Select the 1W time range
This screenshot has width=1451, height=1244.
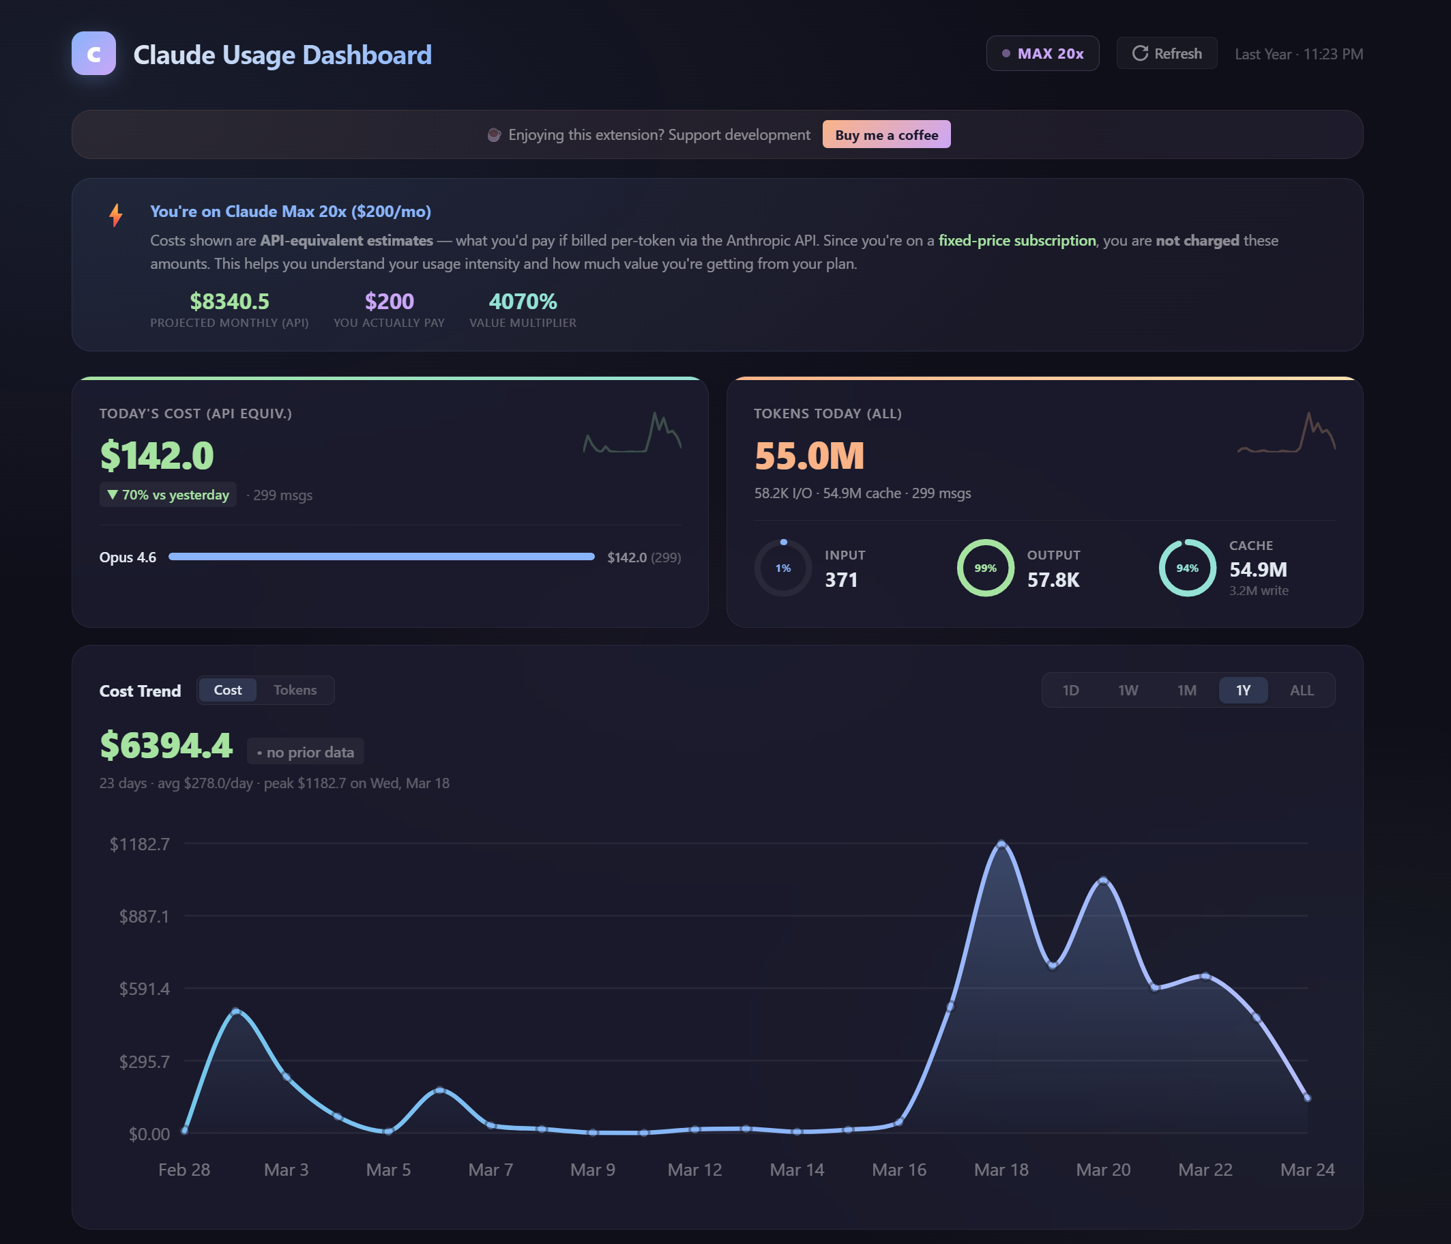1128,690
